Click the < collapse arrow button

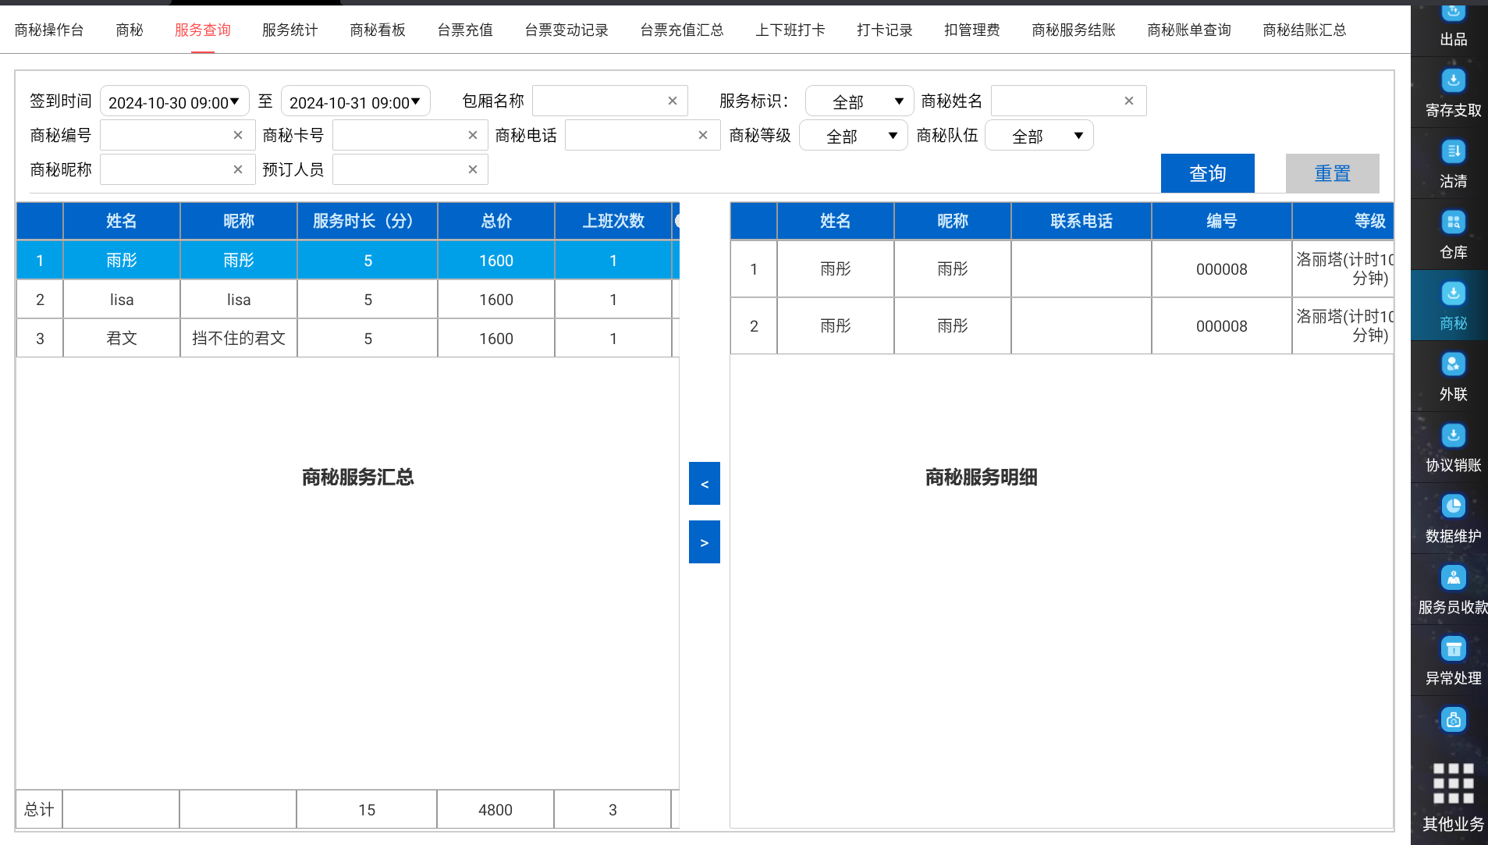705,484
